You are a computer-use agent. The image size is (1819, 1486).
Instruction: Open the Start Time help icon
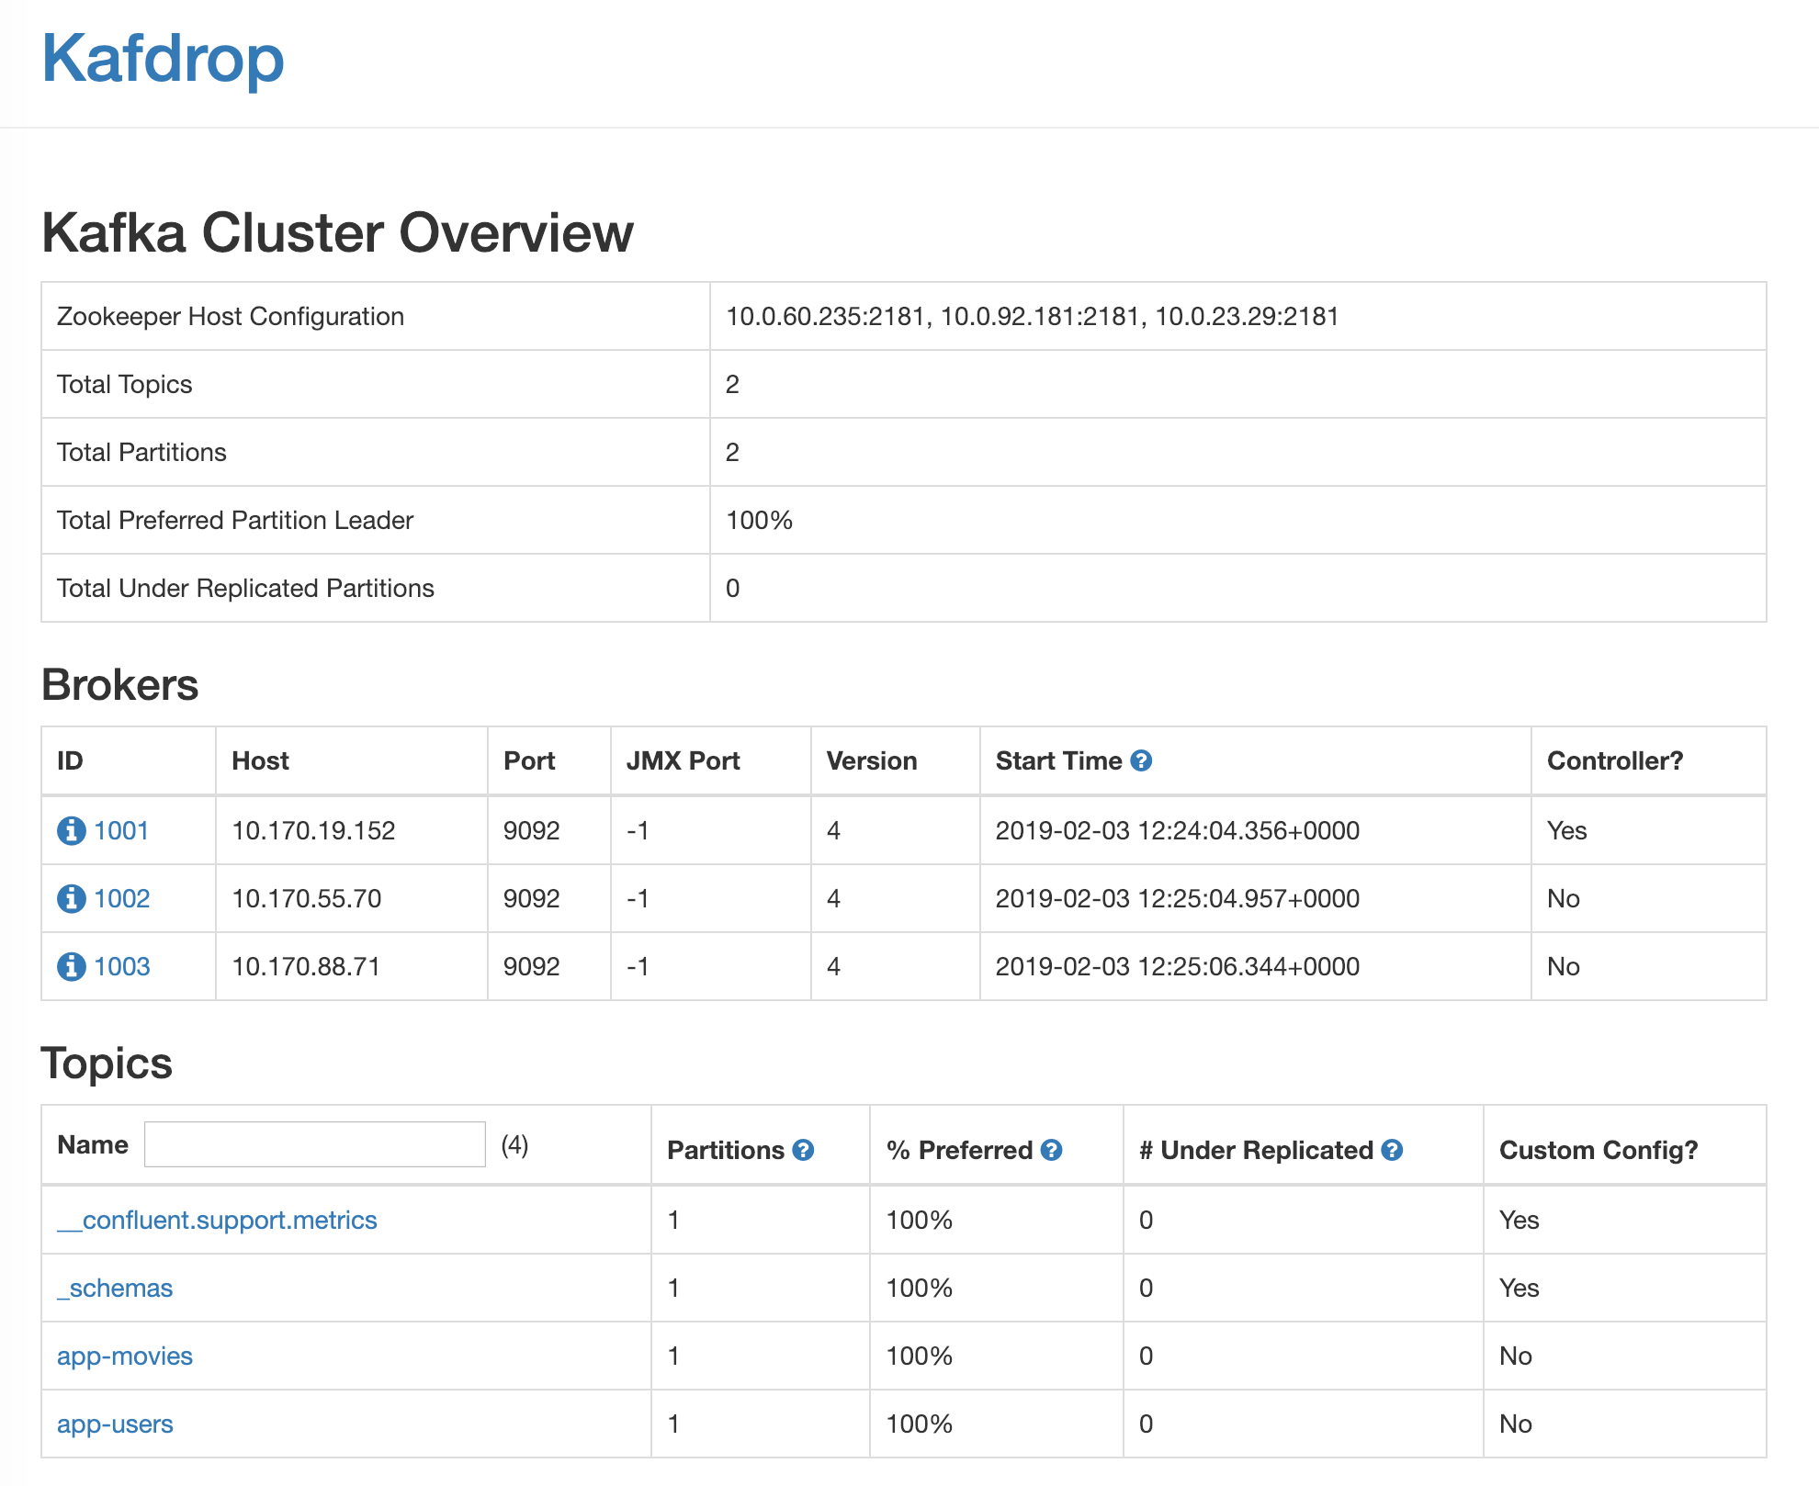click(x=1141, y=760)
